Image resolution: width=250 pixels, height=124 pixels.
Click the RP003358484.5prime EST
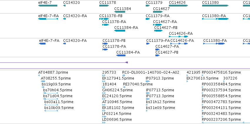pyautogui.click(x=203, y=87)
